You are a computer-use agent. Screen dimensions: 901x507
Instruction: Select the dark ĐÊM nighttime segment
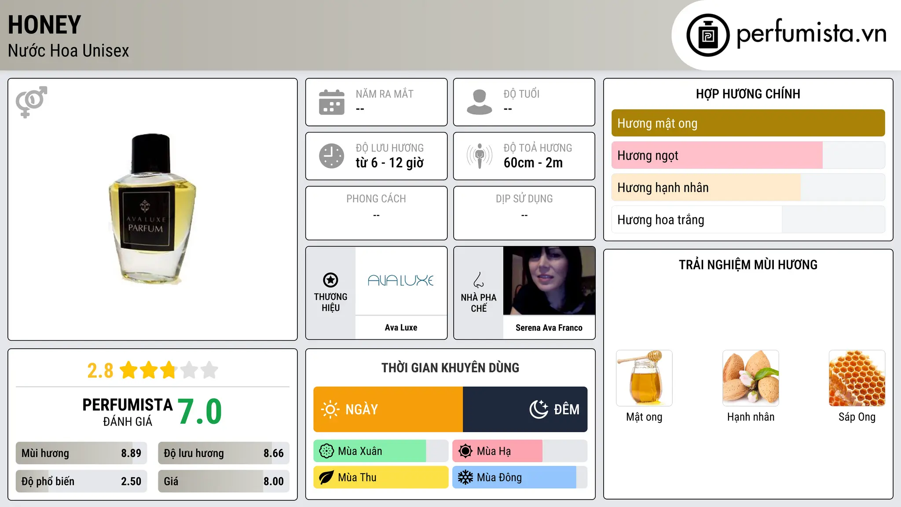(525, 409)
